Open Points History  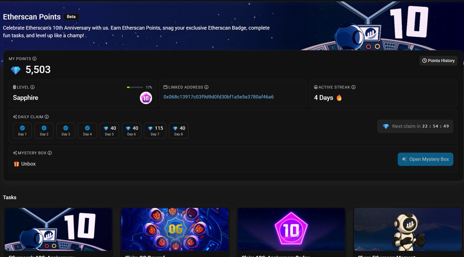coord(438,61)
